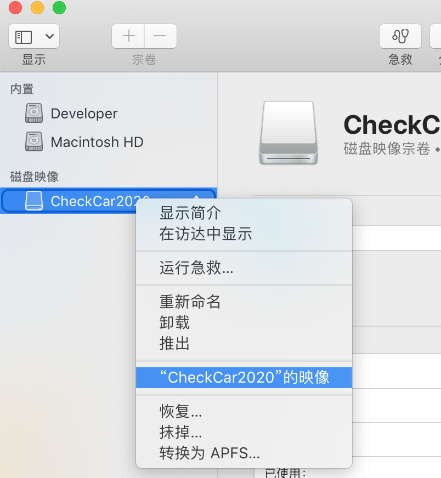Click the Developer row text in sidebar
This screenshot has width=441, height=478.
click(x=84, y=113)
